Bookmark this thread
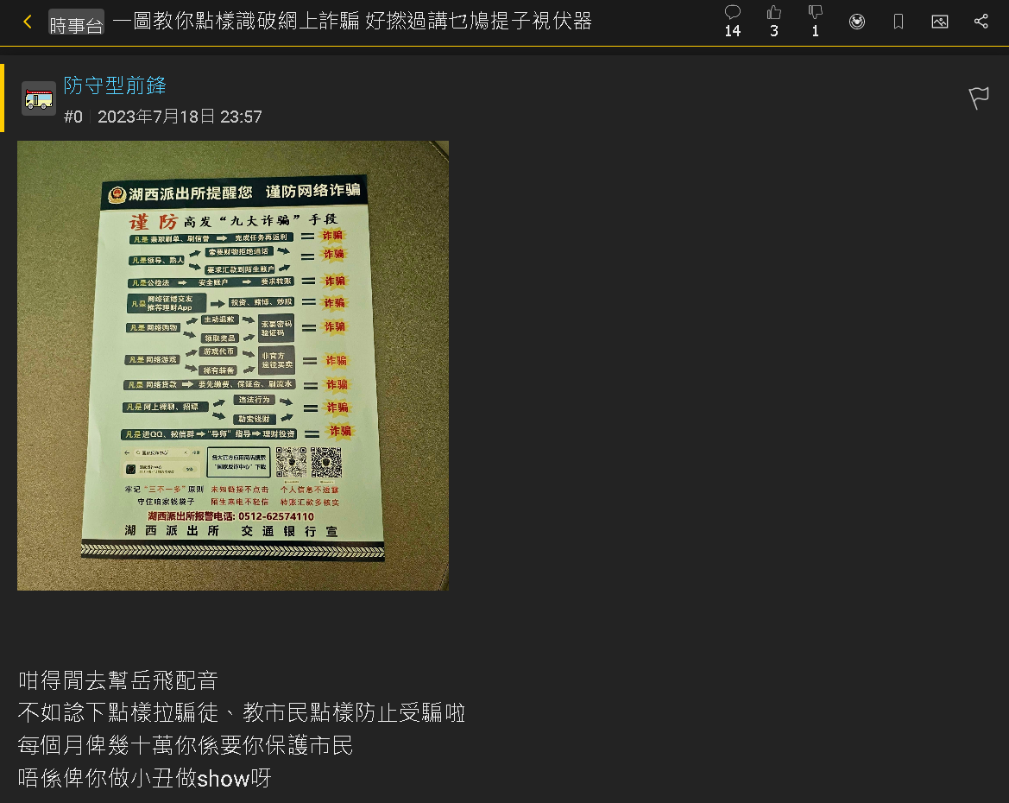 tap(899, 22)
